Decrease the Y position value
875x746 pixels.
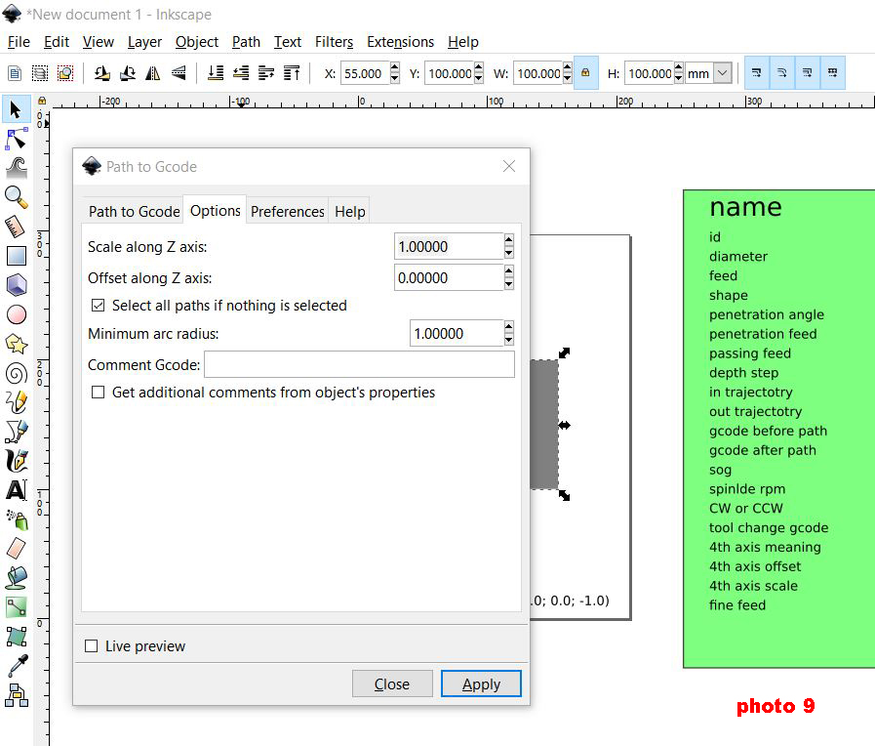coord(478,79)
